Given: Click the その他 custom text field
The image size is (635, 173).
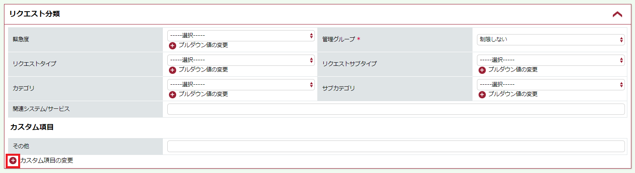Looking at the screenshot, I should point(396,146).
